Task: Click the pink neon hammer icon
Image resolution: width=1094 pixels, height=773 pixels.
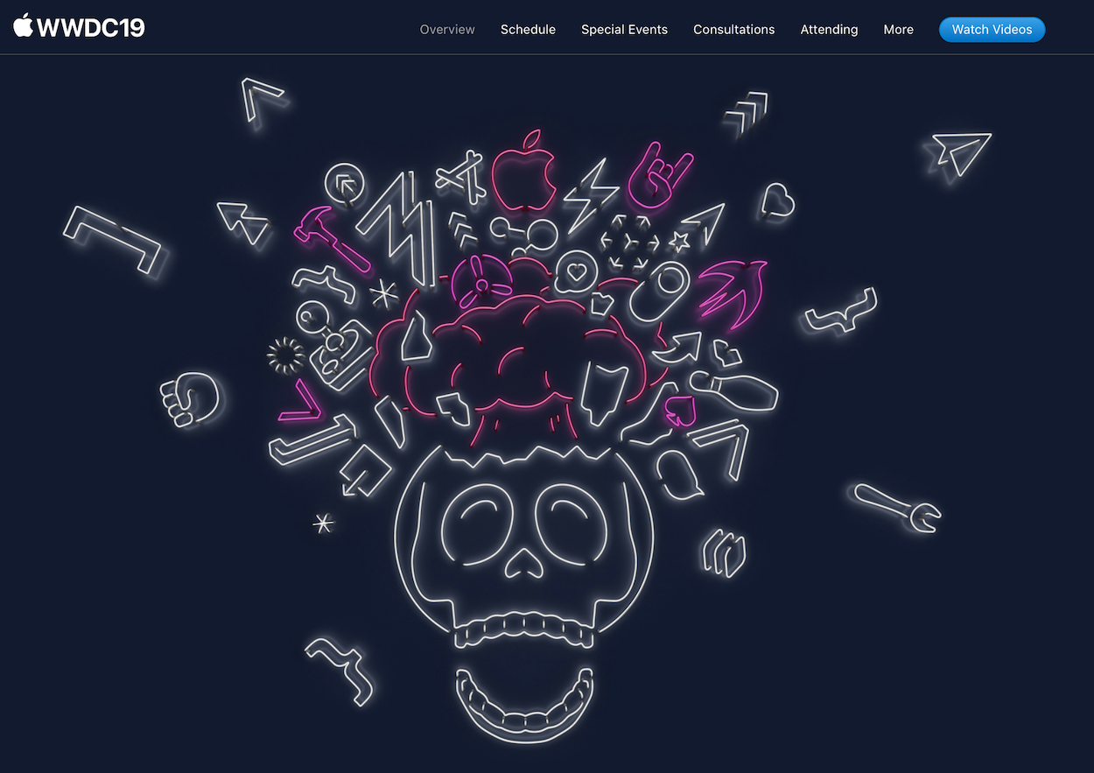Action: click(x=328, y=238)
